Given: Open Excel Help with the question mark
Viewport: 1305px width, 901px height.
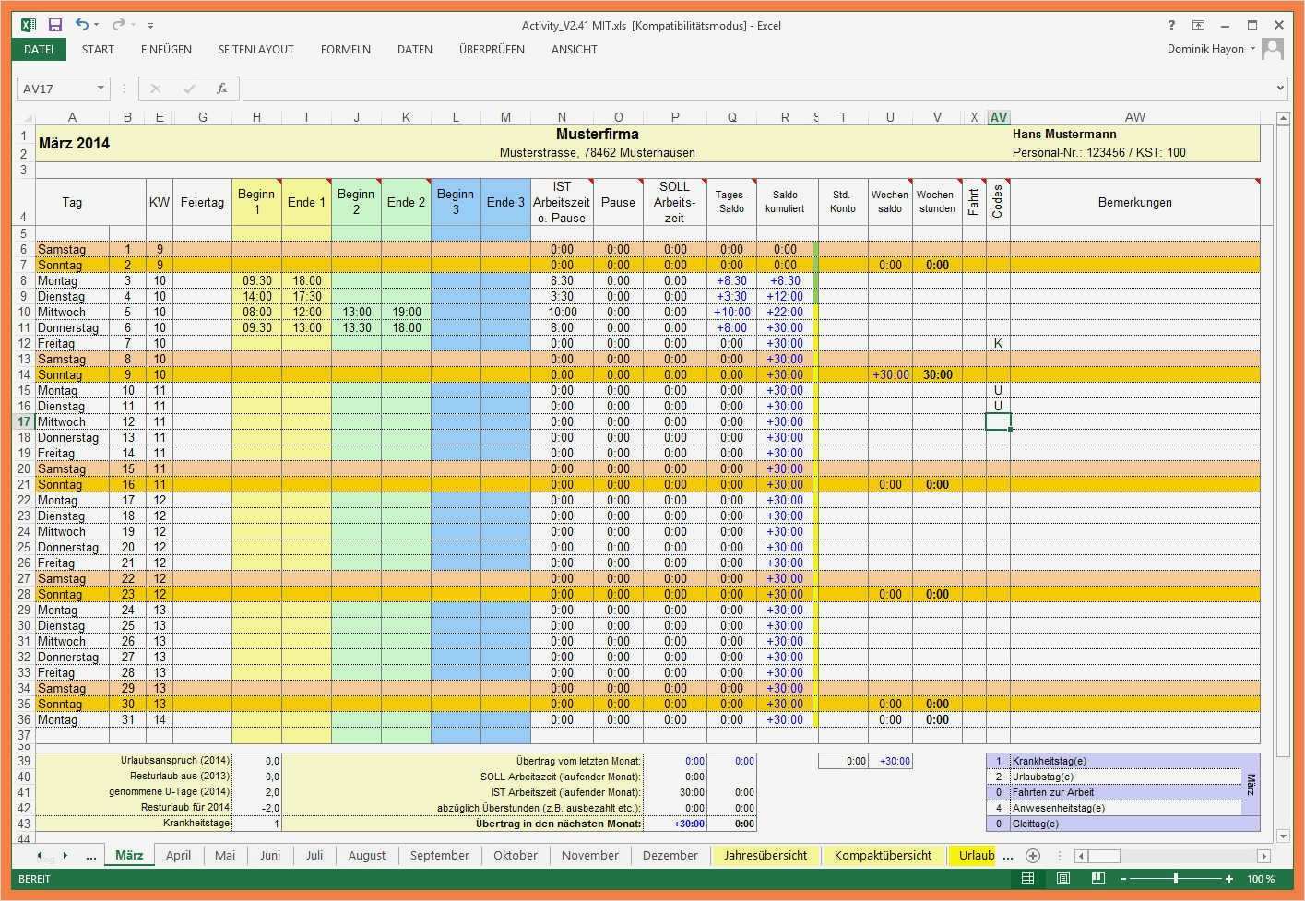Looking at the screenshot, I should pos(1171,26).
